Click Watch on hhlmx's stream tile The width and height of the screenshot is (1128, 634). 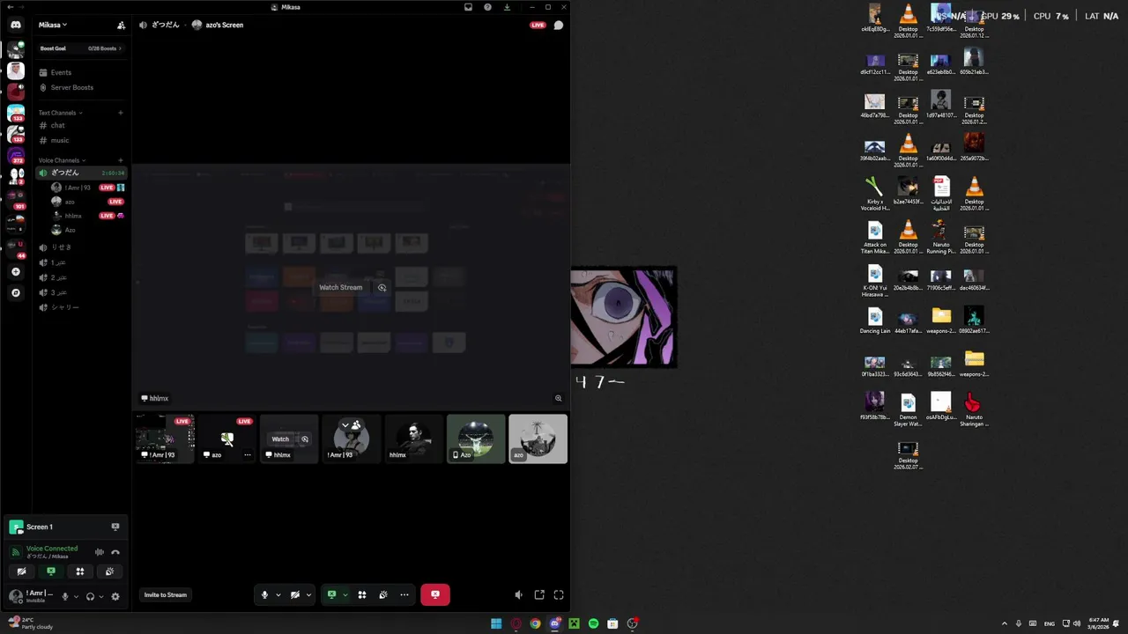pos(280,439)
